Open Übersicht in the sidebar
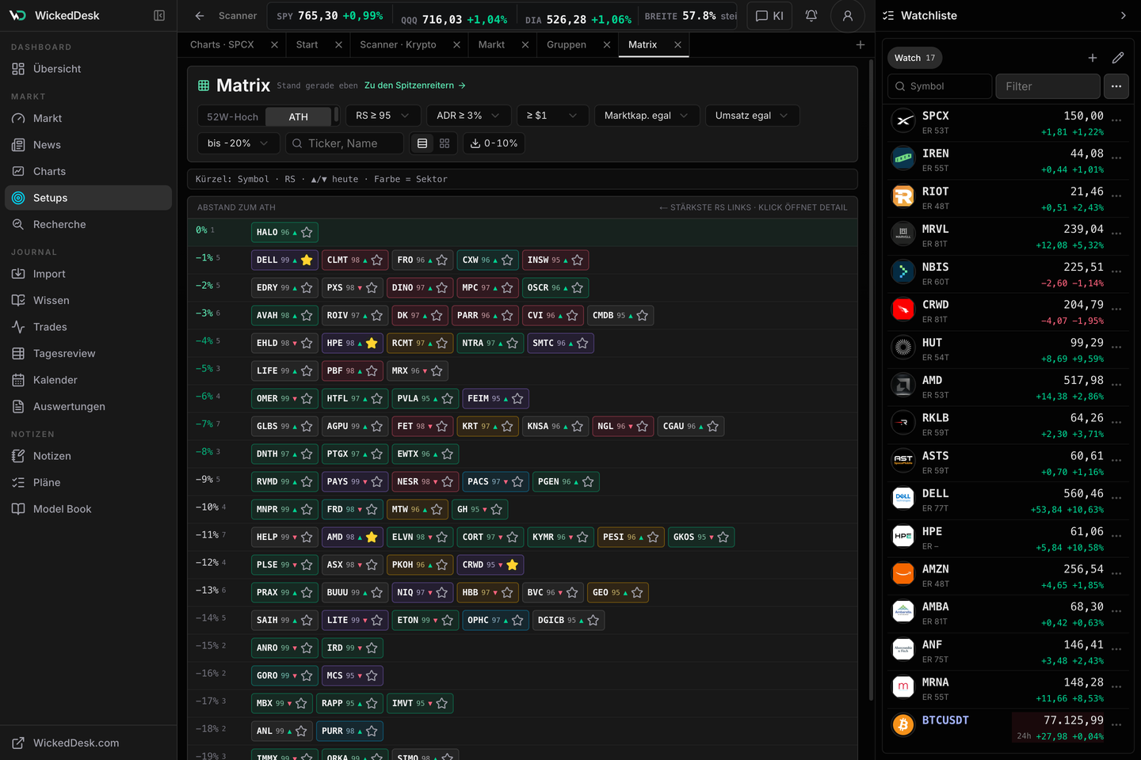The width and height of the screenshot is (1141, 760). point(88,69)
